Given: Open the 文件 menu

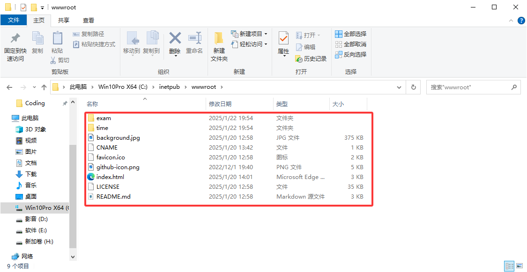Looking at the screenshot, I should (x=14, y=21).
